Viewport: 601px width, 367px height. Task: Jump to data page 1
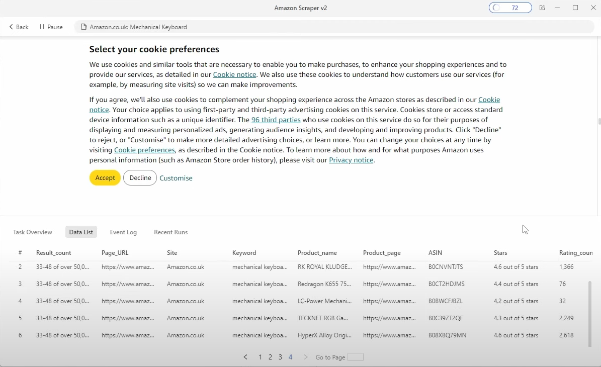260,357
